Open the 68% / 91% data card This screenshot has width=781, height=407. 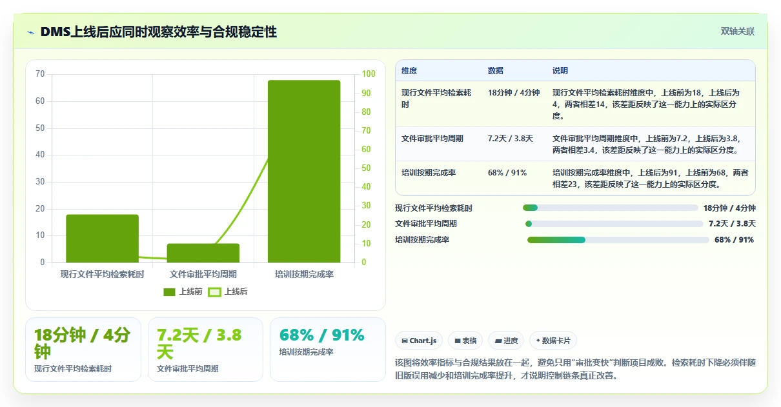(327, 350)
